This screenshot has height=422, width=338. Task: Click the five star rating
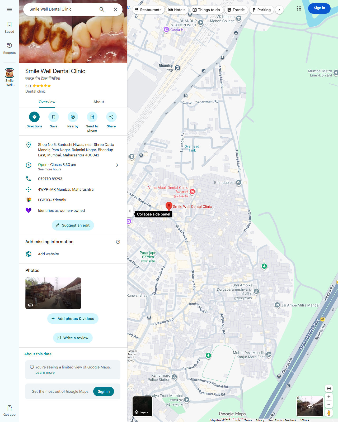coord(42,86)
